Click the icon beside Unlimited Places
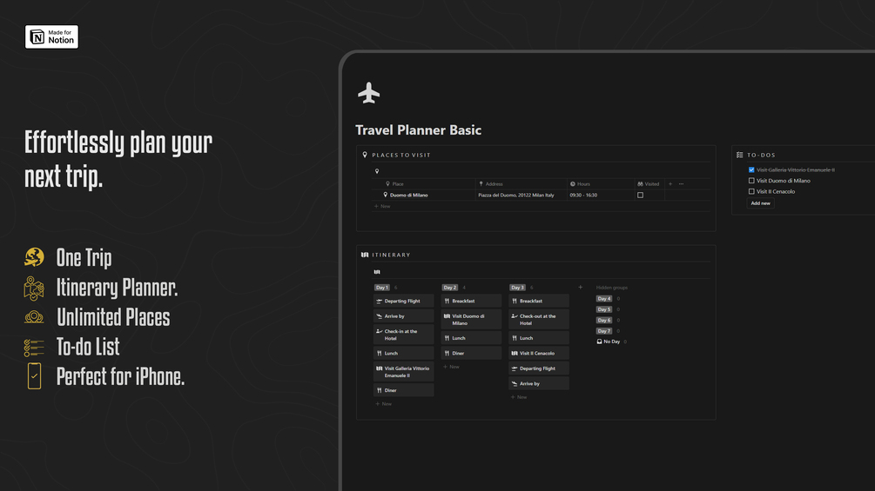Viewport: 875px width, 491px height. pyautogui.click(x=34, y=317)
